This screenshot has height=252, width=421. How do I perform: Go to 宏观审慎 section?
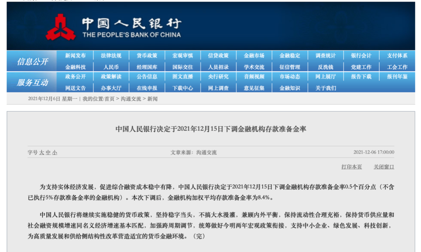pos(182,56)
